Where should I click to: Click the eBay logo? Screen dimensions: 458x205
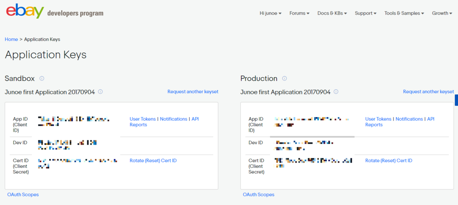25,11
